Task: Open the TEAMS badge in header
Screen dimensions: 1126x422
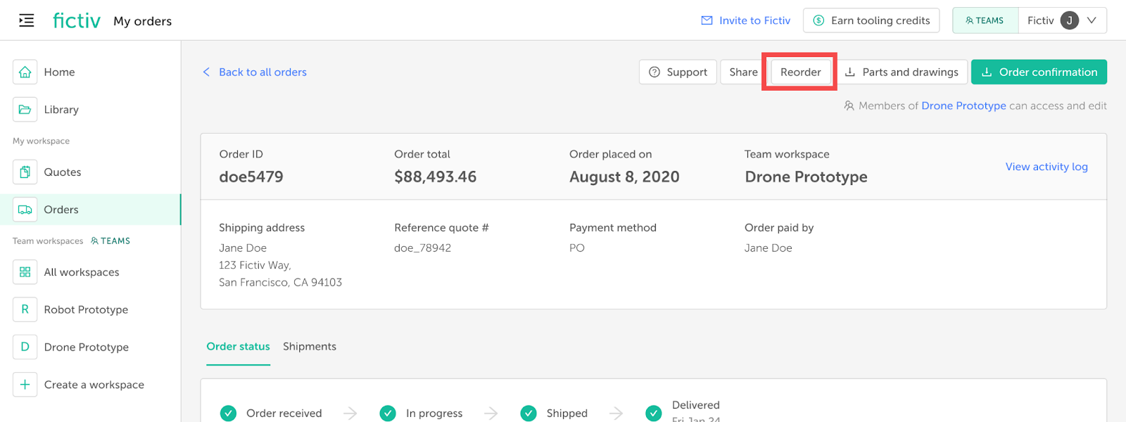Action: pyautogui.click(x=985, y=20)
